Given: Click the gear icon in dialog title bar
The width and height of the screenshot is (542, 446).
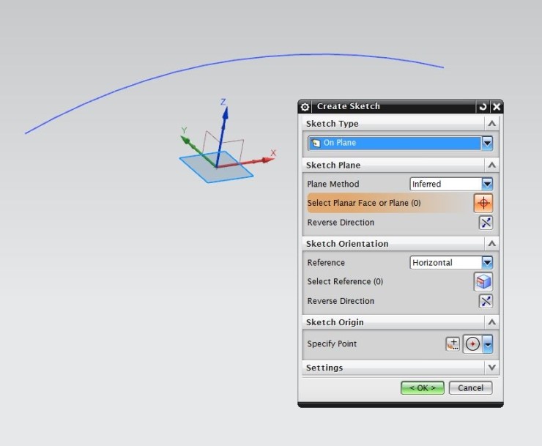Looking at the screenshot, I should (305, 107).
